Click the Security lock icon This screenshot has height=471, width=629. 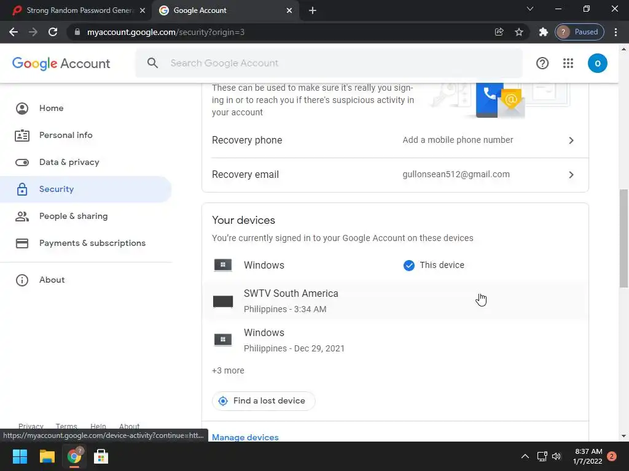click(22, 189)
